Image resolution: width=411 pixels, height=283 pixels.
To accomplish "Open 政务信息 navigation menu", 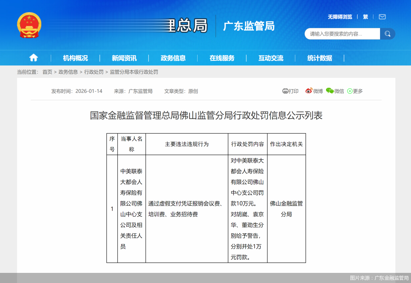I will (x=173, y=58).
